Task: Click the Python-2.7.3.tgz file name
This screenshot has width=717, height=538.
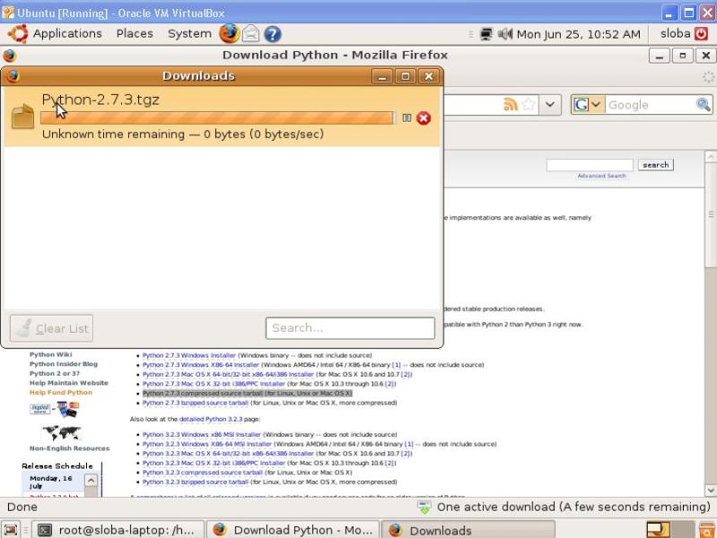Action: point(100,100)
